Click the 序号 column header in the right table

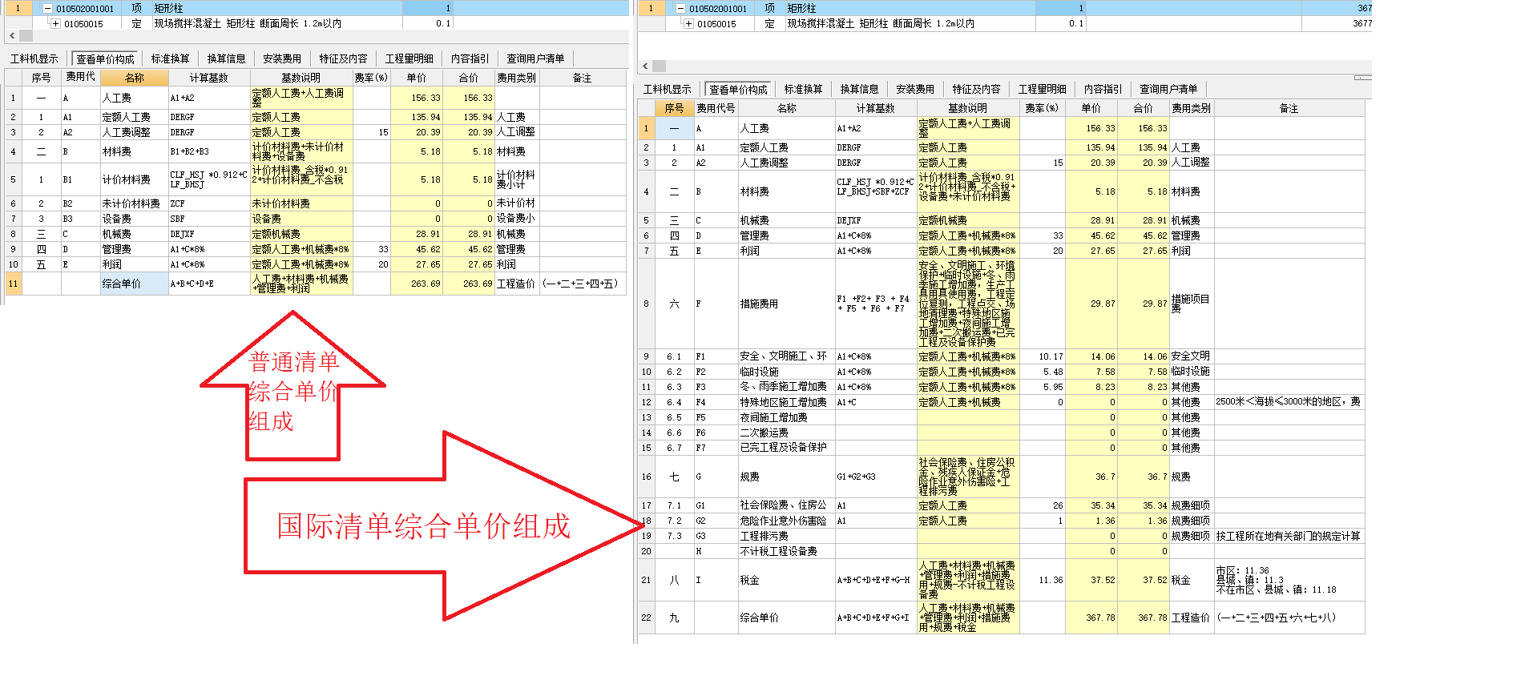point(674,108)
